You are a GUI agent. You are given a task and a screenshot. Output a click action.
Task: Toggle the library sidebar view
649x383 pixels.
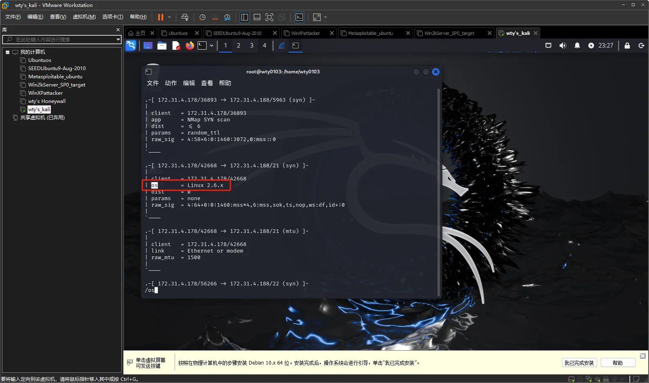(245, 17)
